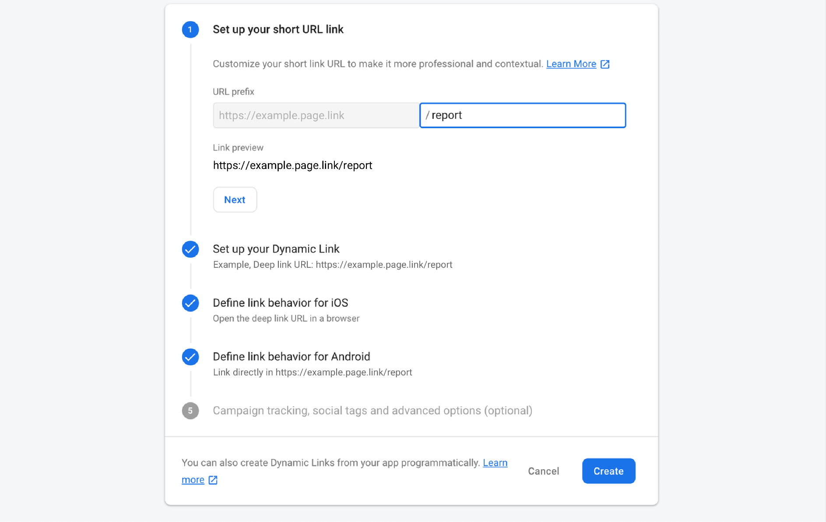Click the Next button

[235, 200]
